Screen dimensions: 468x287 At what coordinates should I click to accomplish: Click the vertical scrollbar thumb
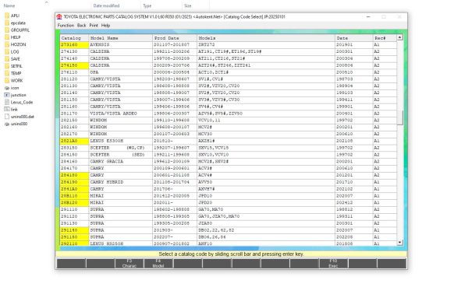399,117
